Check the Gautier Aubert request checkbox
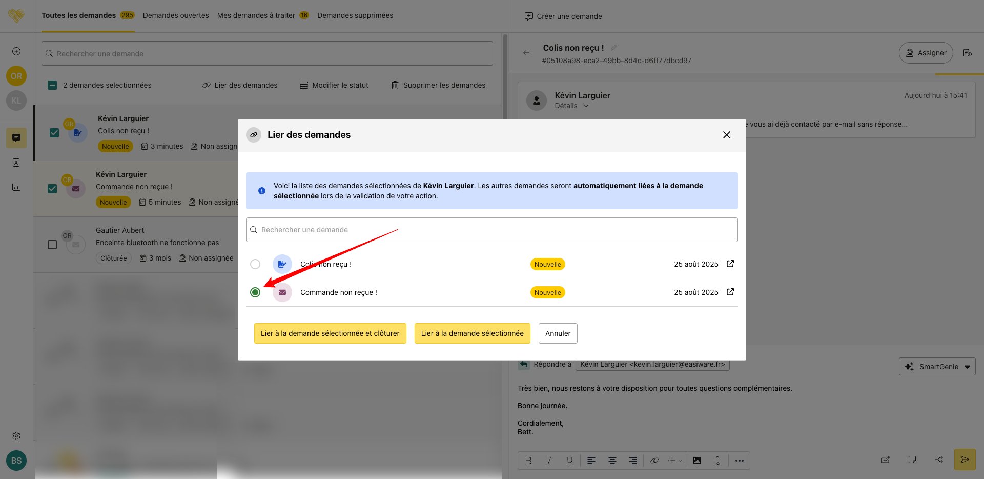 tap(52, 245)
